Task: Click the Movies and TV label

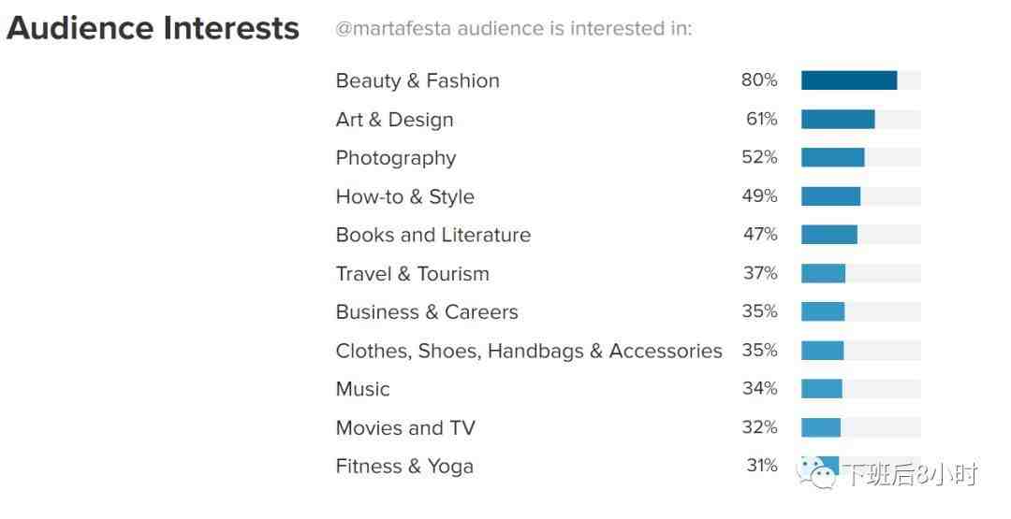Action: coord(405,428)
